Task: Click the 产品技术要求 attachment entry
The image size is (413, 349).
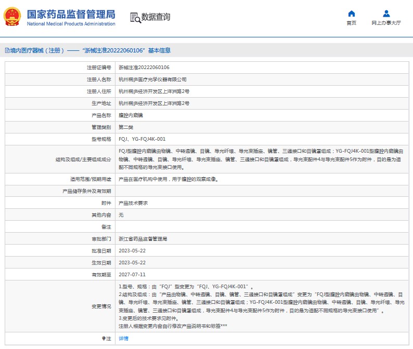Action: click(133, 203)
